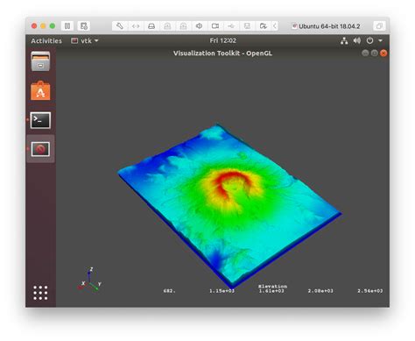Click the shared folders icon
This screenshot has width=415, height=341.
263,26
